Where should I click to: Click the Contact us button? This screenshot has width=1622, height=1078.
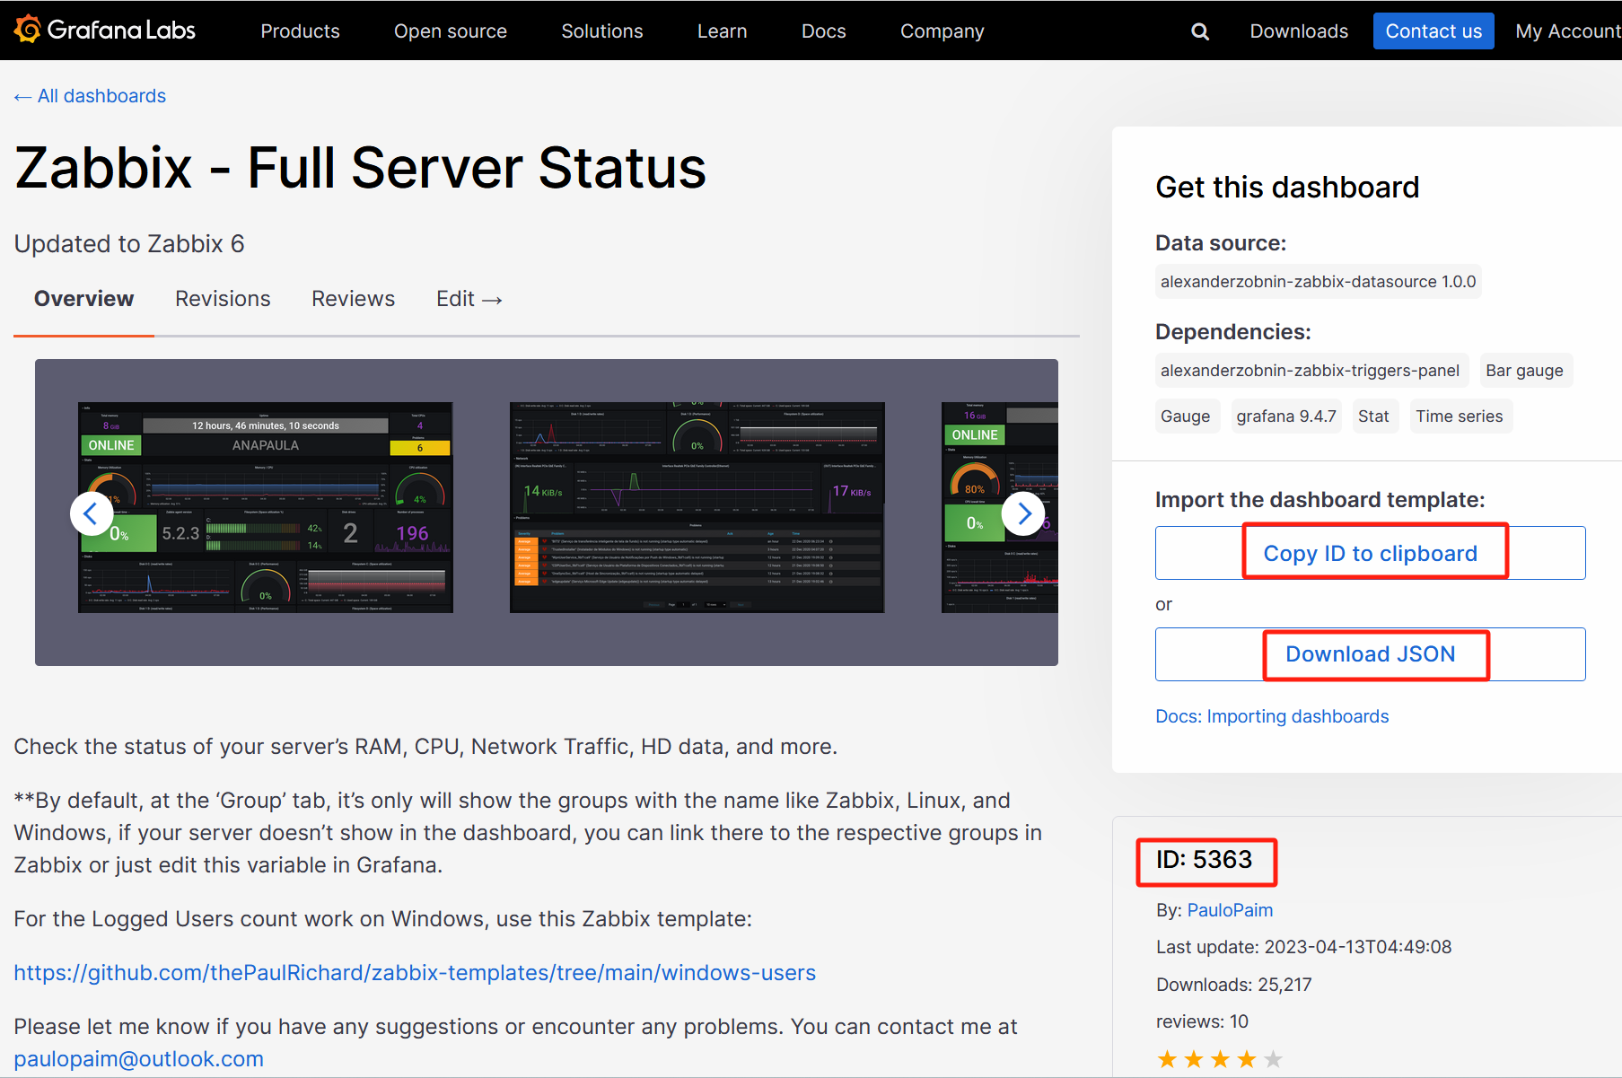click(1433, 31)
